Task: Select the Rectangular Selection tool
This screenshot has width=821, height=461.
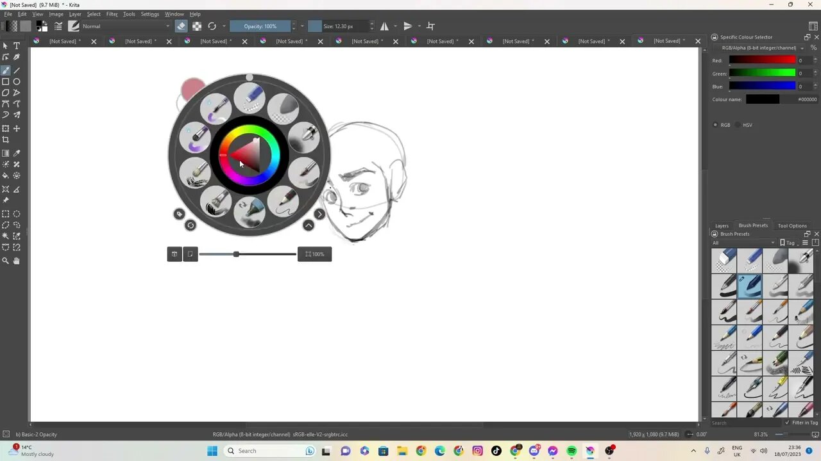Action: coord(6,214)
